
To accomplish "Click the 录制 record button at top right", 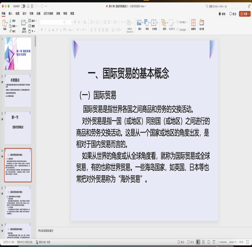I will point(222,14).
